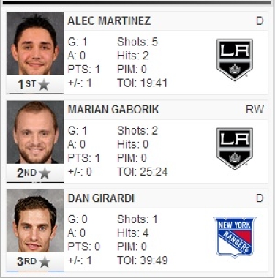
Task: Select the 2nd star icon
Action: [x=45, y=173]
